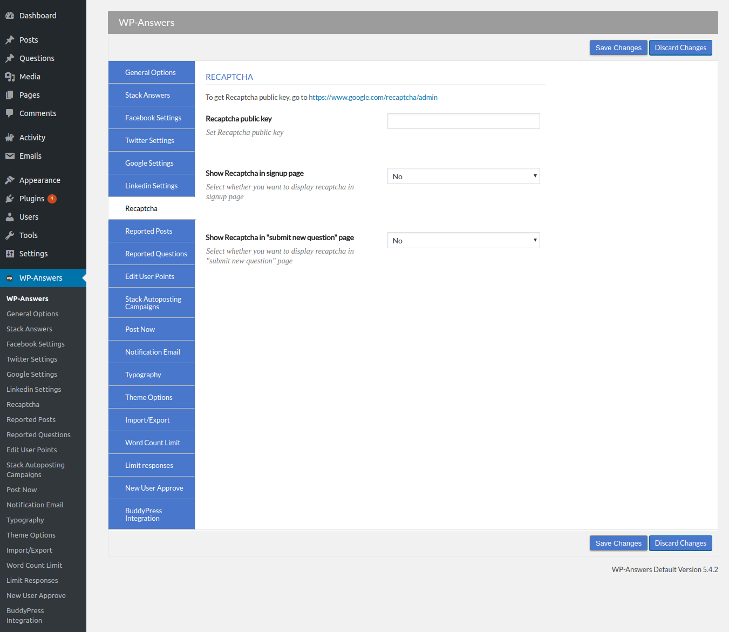Click the pin icon beside Questions

10,58
